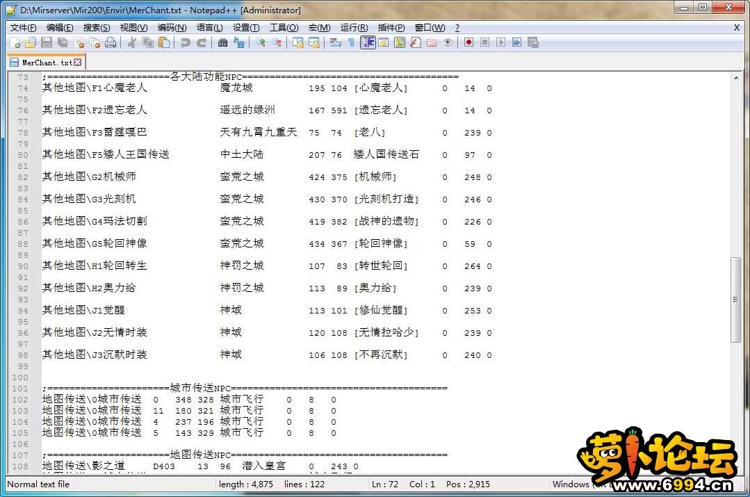Open the Replace dialog icon
Viewport: 750px width, 497px height.
tap(238, 42)
